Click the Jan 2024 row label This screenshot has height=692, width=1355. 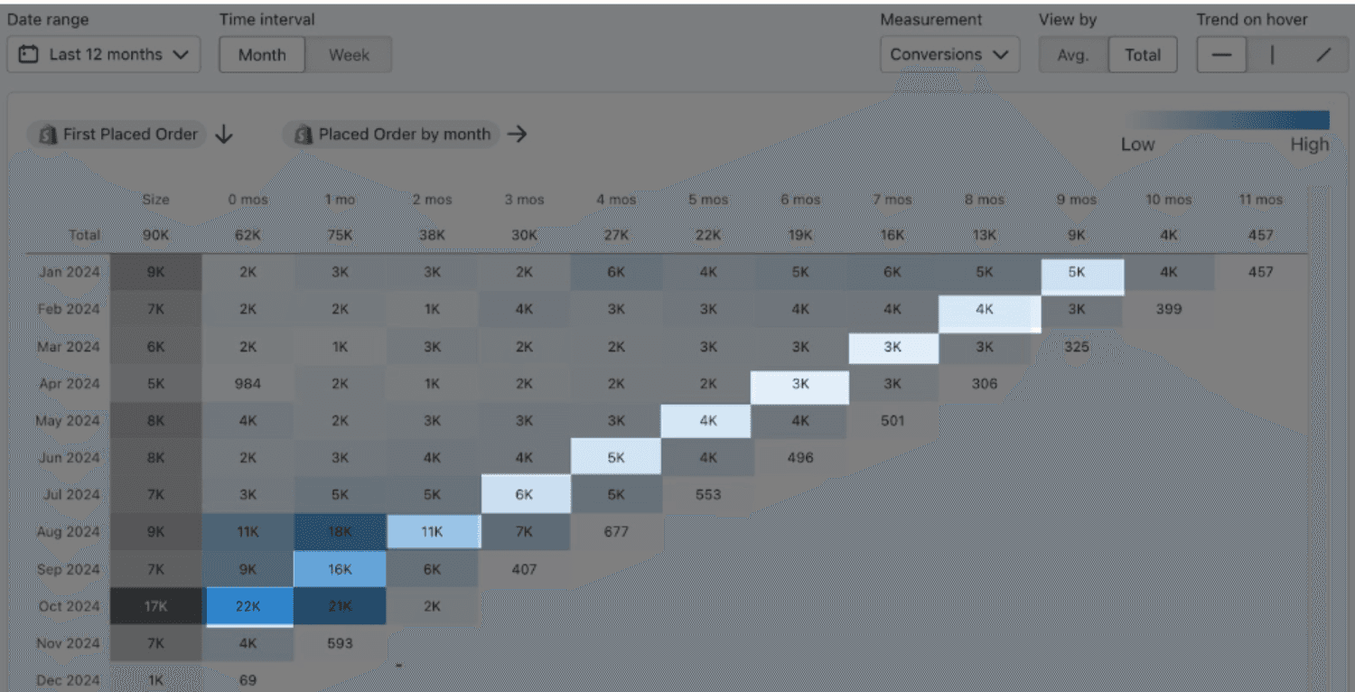point(70,272)
